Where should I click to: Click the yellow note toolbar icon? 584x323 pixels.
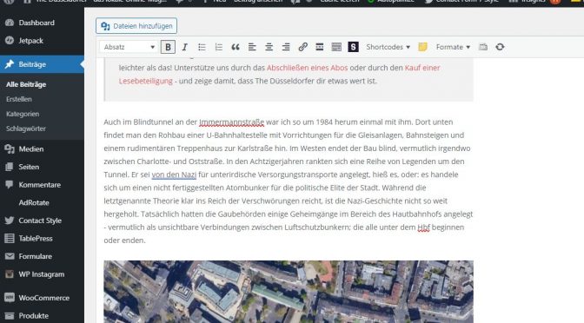click(422, 47)
